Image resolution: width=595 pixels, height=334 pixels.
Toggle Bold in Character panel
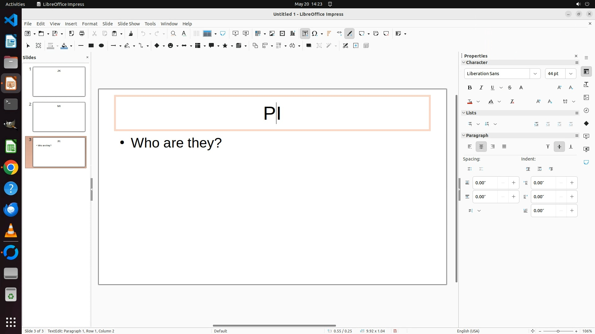[x=469, y=88]
